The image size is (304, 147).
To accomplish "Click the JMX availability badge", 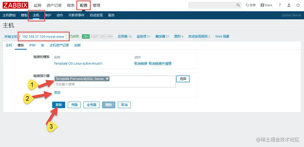I will (x=103, y=36).
